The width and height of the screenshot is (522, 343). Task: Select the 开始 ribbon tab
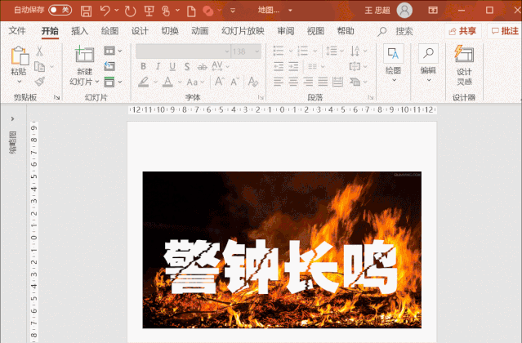click(50, 31)
